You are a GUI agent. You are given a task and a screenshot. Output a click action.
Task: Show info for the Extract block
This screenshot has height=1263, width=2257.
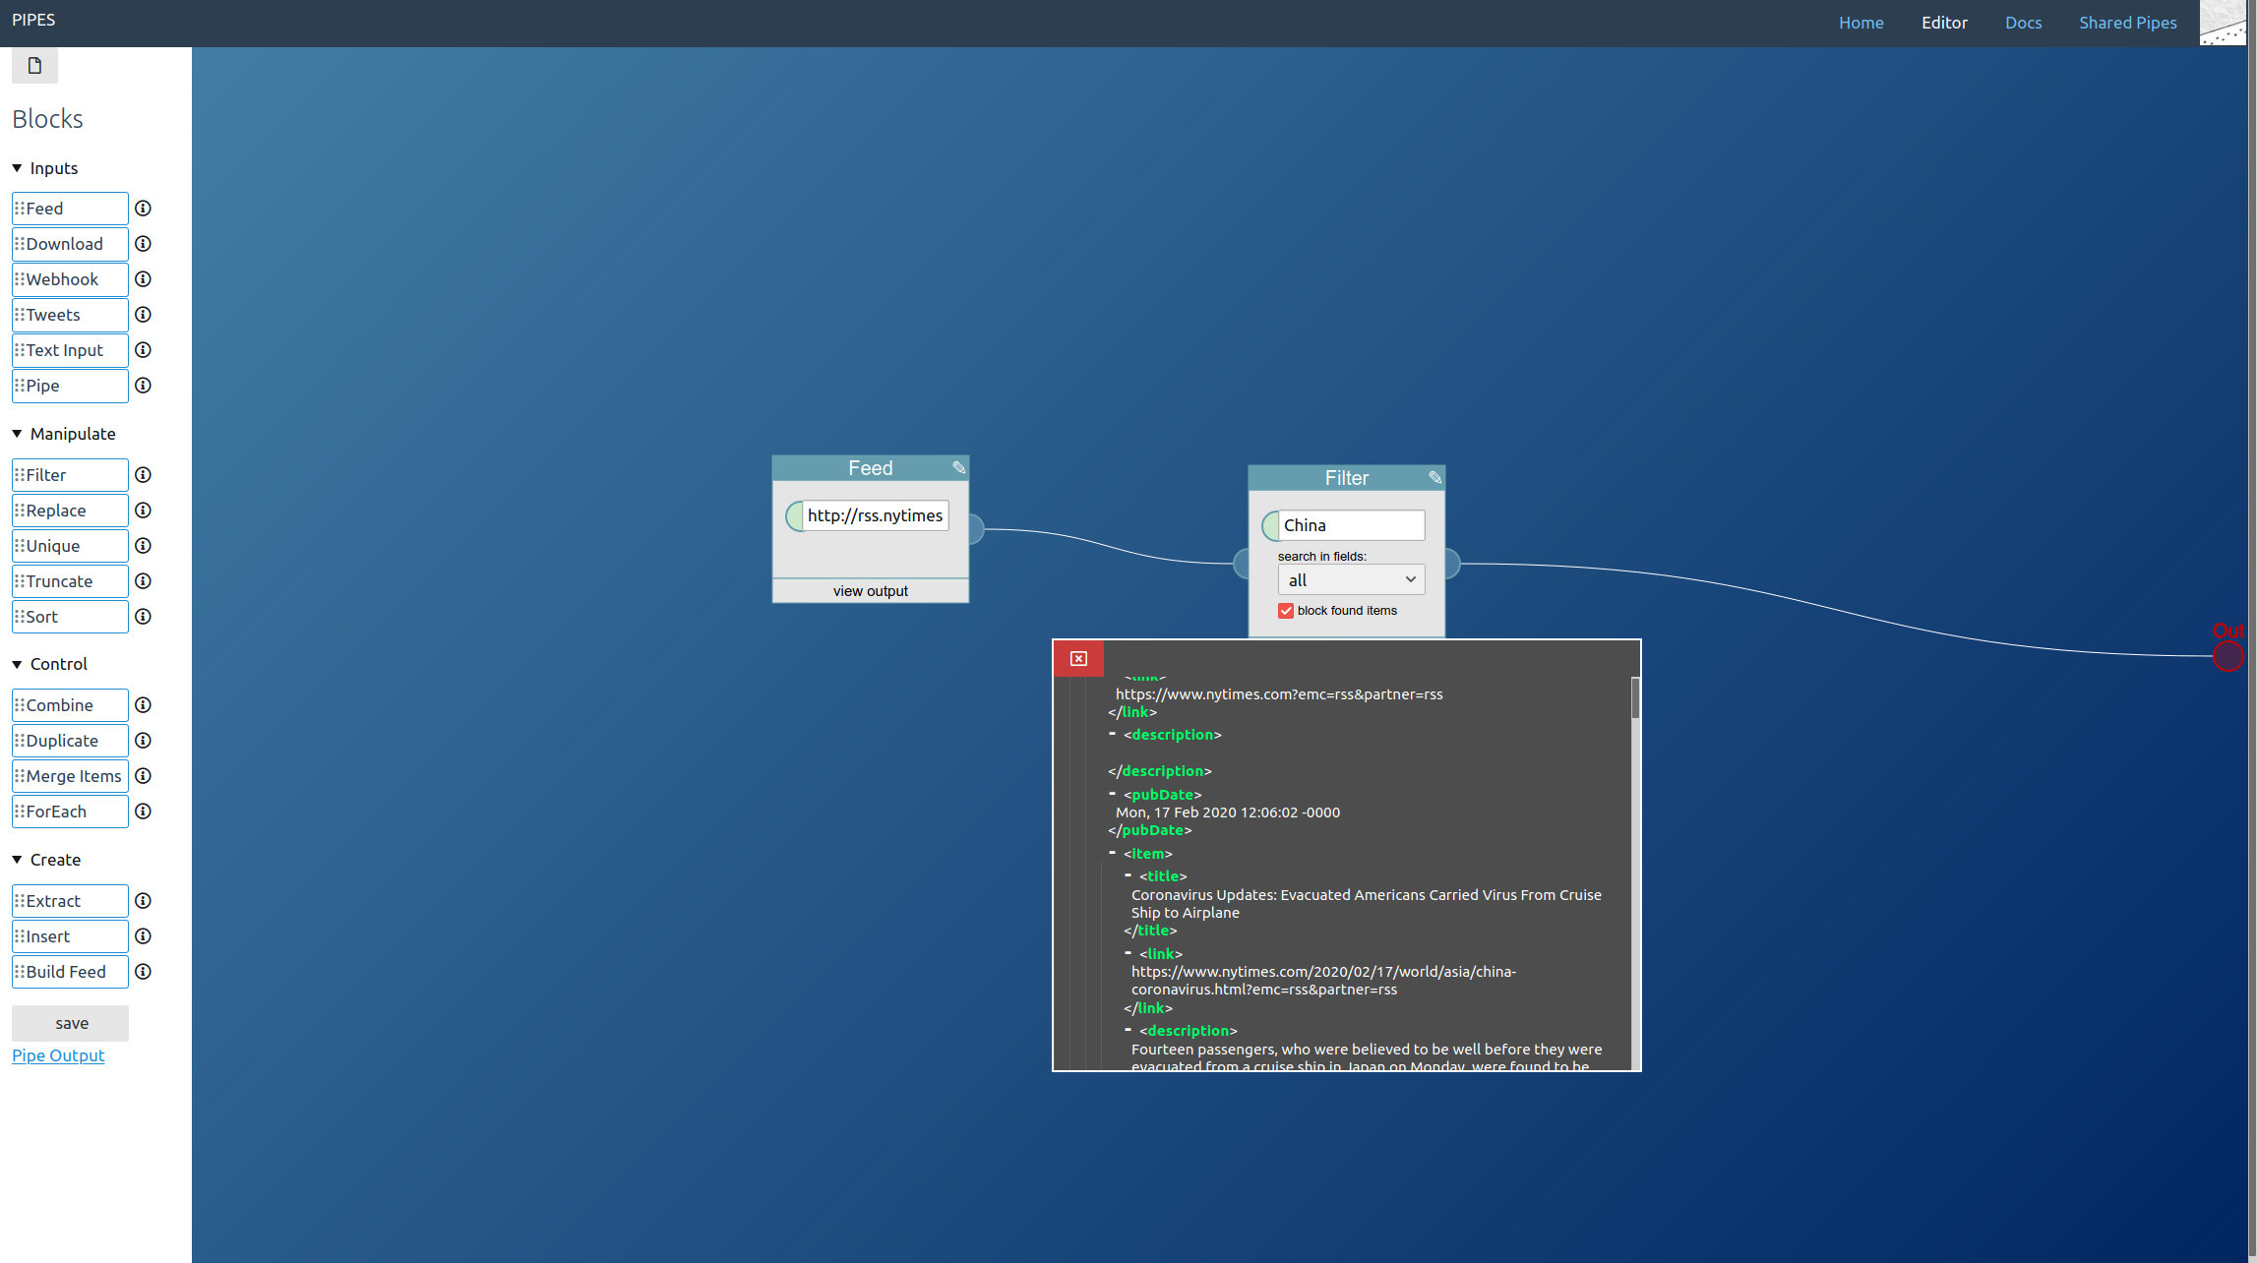143,901
